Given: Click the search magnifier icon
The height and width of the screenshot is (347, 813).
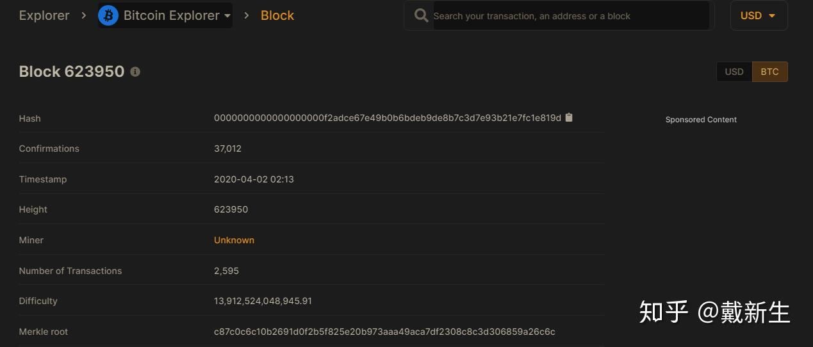Looking at the screenshot, I should (x=421, y=15).
